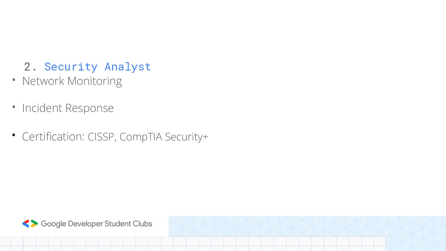Click the word Google in footer
Screen dimensions: 446x251
pos(54,224)
